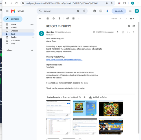Click Add all to Drive
The width and height of the screenshot is (141, 140).
pyautogui.click(x=98, y=97)
